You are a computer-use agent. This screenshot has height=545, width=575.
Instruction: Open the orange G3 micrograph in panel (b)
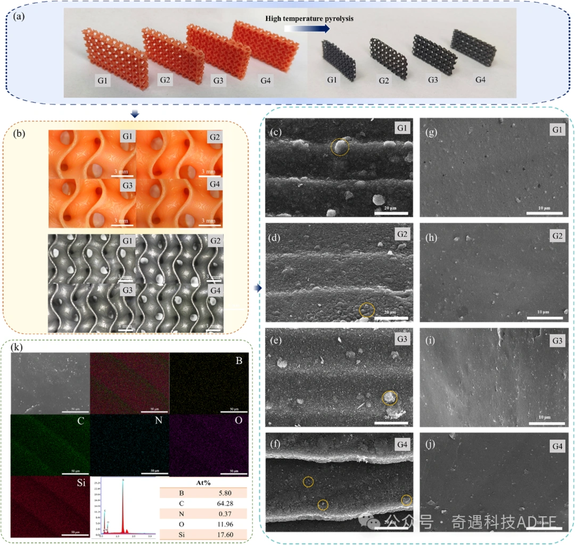(92, 203)
